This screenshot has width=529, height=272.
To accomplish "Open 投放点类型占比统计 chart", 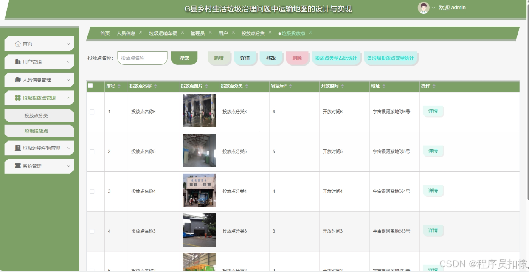I will pos(336,58).
